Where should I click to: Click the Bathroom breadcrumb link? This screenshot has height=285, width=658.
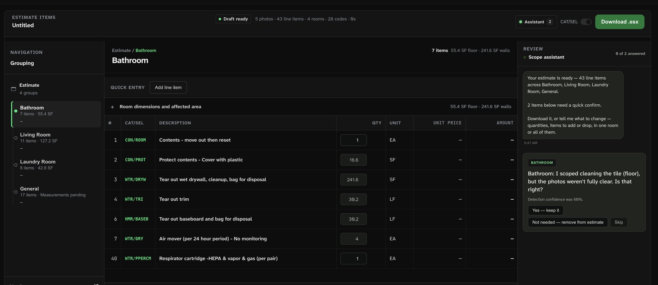(x=146, y=51)
